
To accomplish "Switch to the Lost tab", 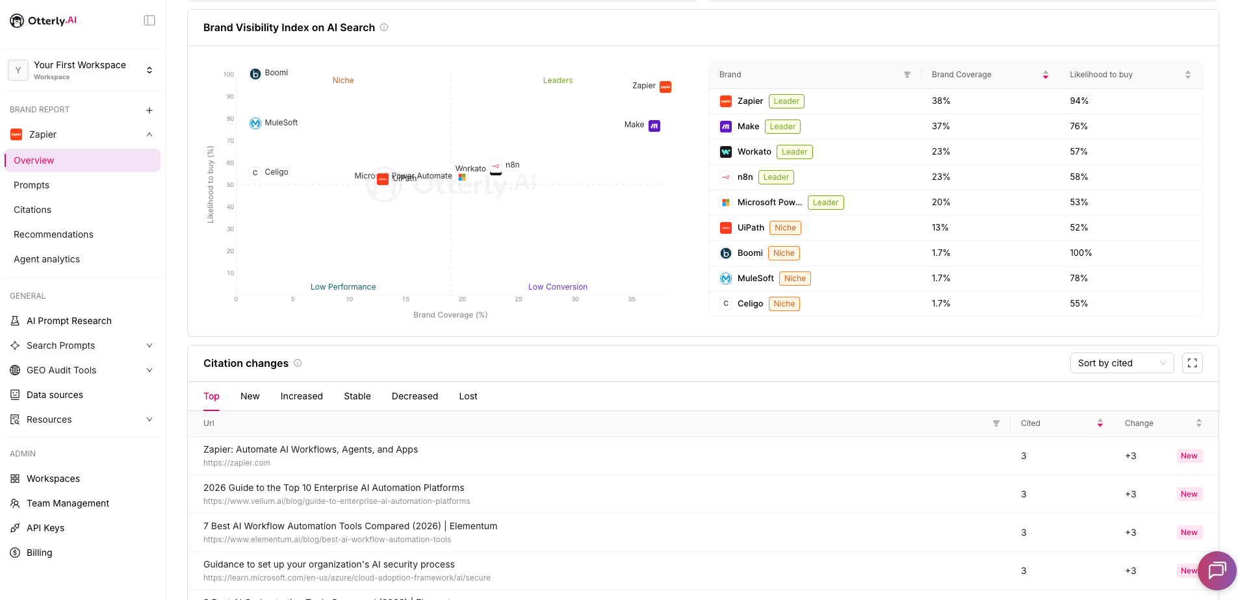I will 468,396.
